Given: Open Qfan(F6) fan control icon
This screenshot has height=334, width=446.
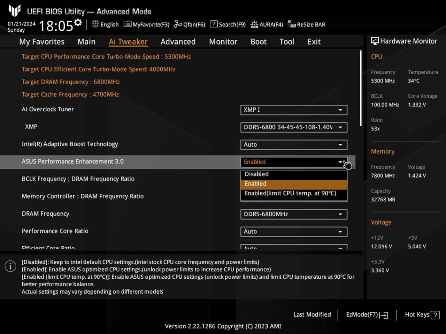Looking at the screenshot, I should 178,24.
